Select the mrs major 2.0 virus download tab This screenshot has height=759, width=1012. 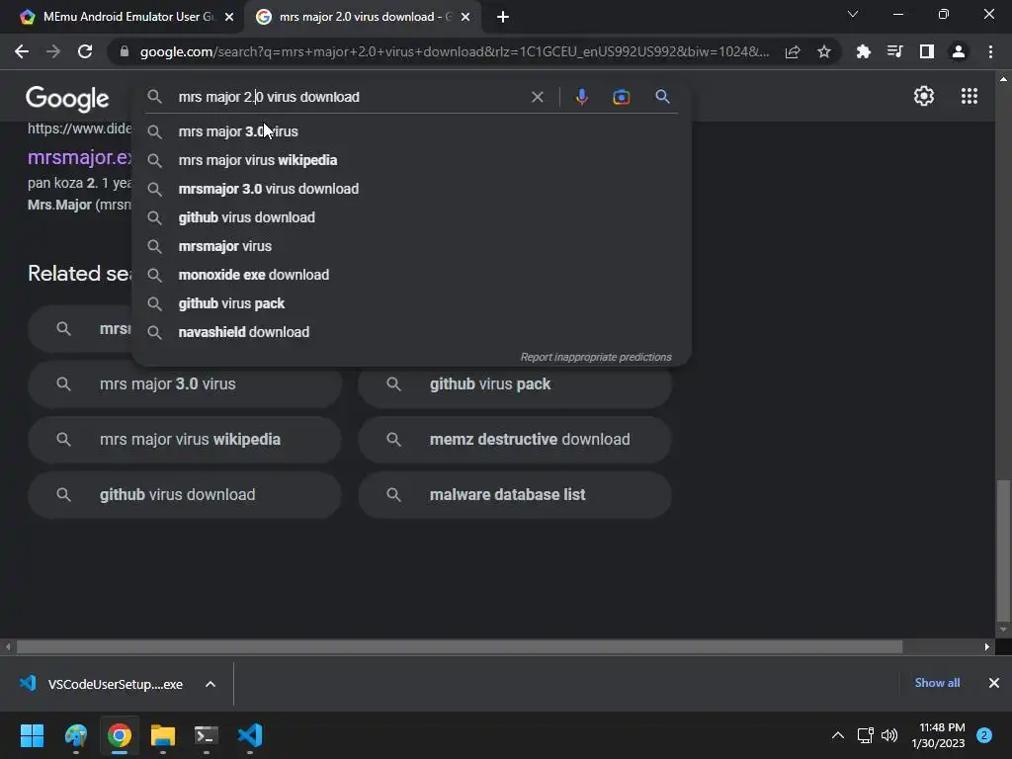(362, 17)
